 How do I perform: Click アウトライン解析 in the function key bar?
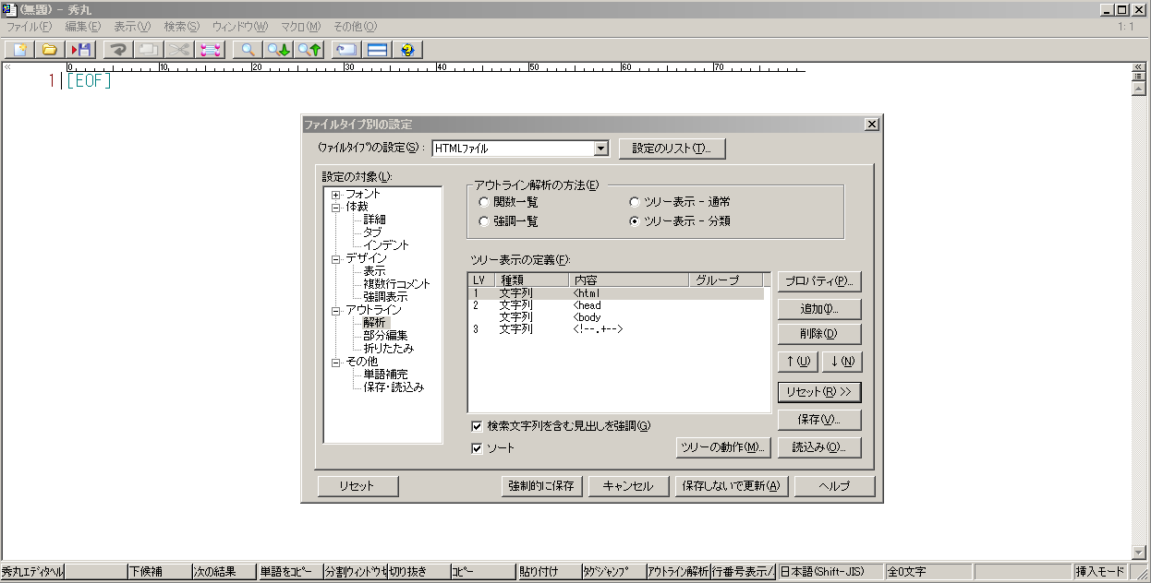pos(678,572)
